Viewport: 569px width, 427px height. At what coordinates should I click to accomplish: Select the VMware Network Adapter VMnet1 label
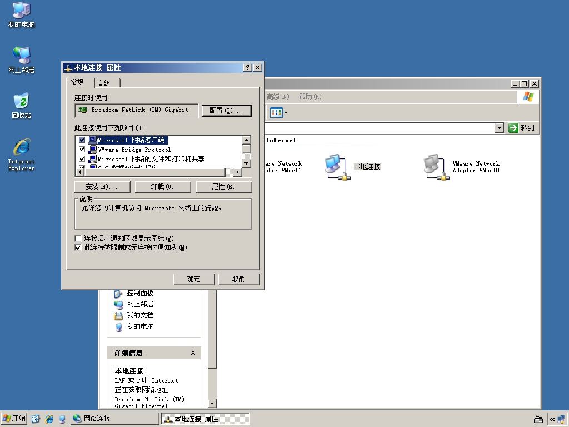(x=283, y=167)
